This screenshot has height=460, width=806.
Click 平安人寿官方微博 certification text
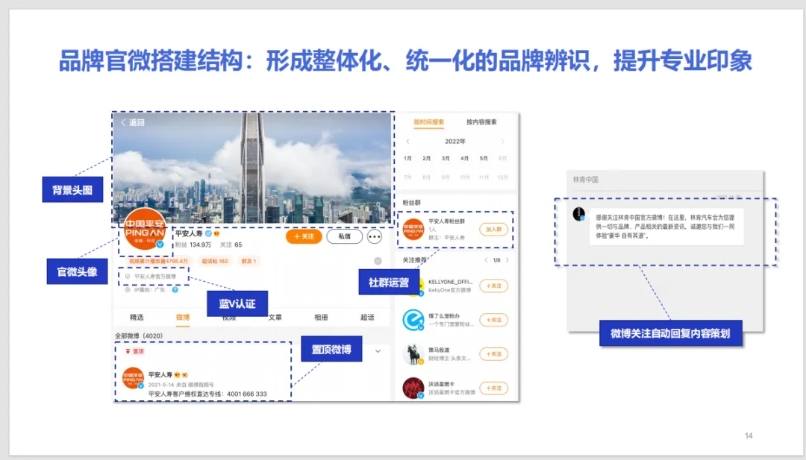154,276
